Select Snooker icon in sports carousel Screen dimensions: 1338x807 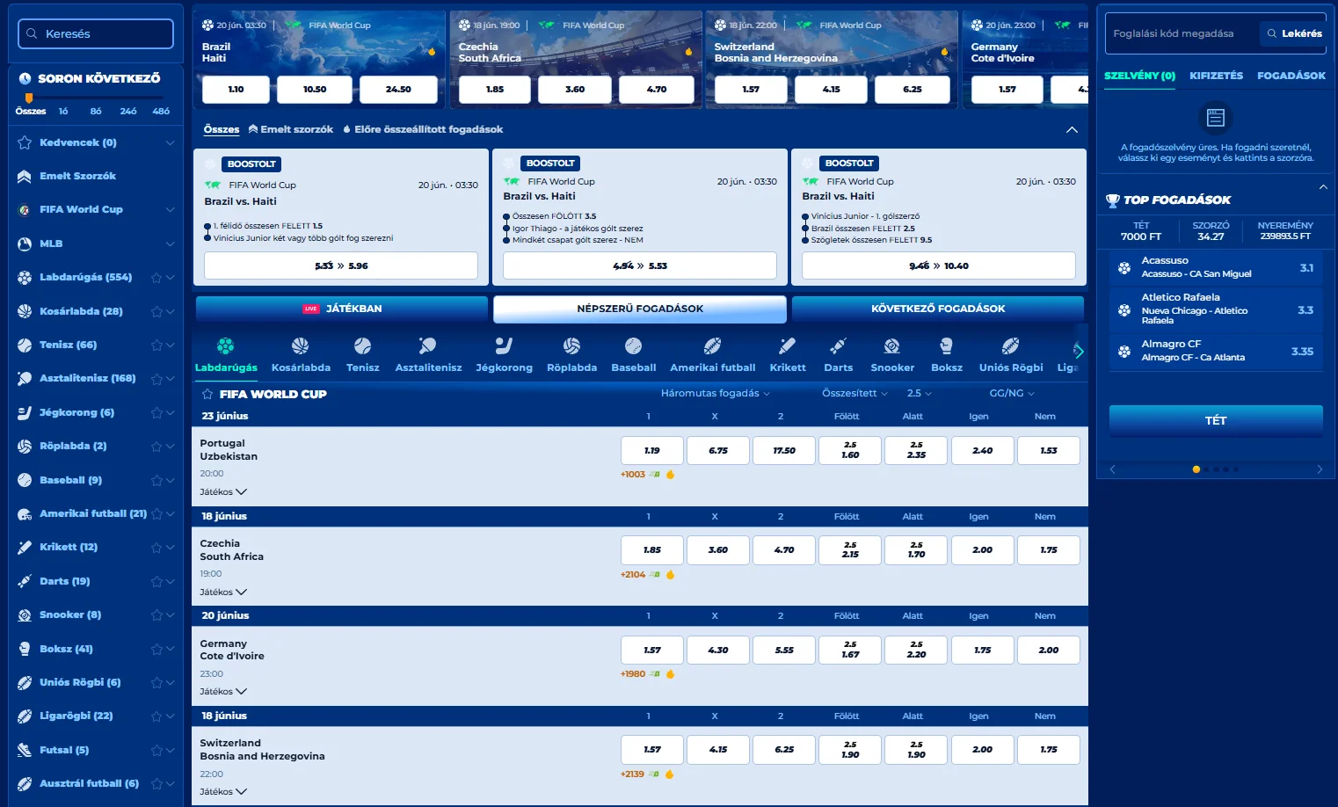click(891, 346)
